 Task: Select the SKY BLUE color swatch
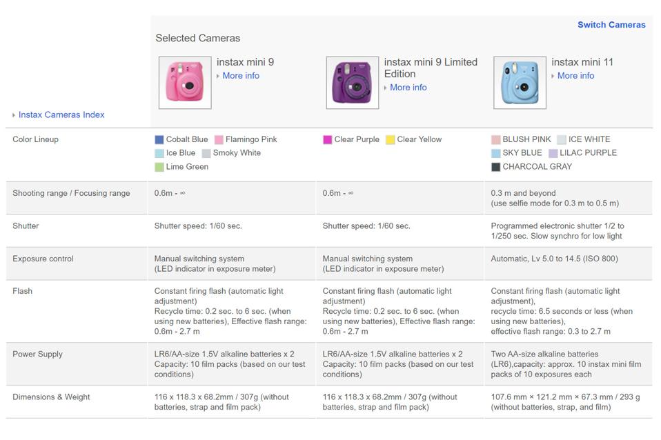click(496, 153)
